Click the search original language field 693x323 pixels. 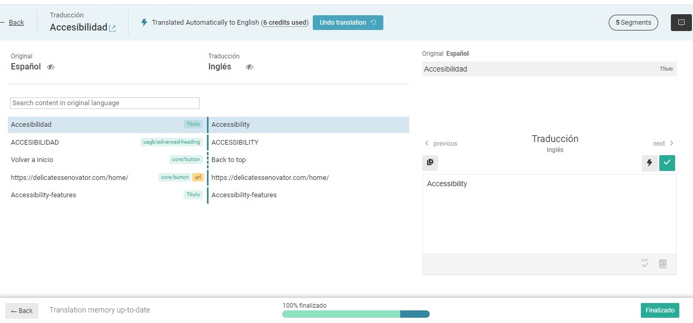click(104, 103)
